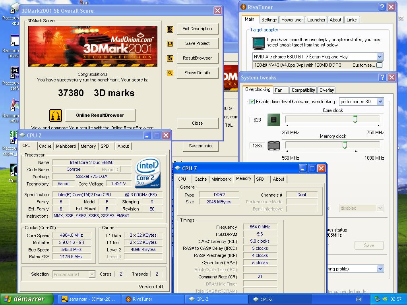Open About tab in memory CPU-Z window
This screenshot has width=407, height=305.
pos(279,179)
